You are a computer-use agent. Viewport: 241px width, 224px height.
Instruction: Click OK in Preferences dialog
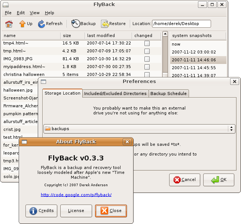[x=219, y=180]
